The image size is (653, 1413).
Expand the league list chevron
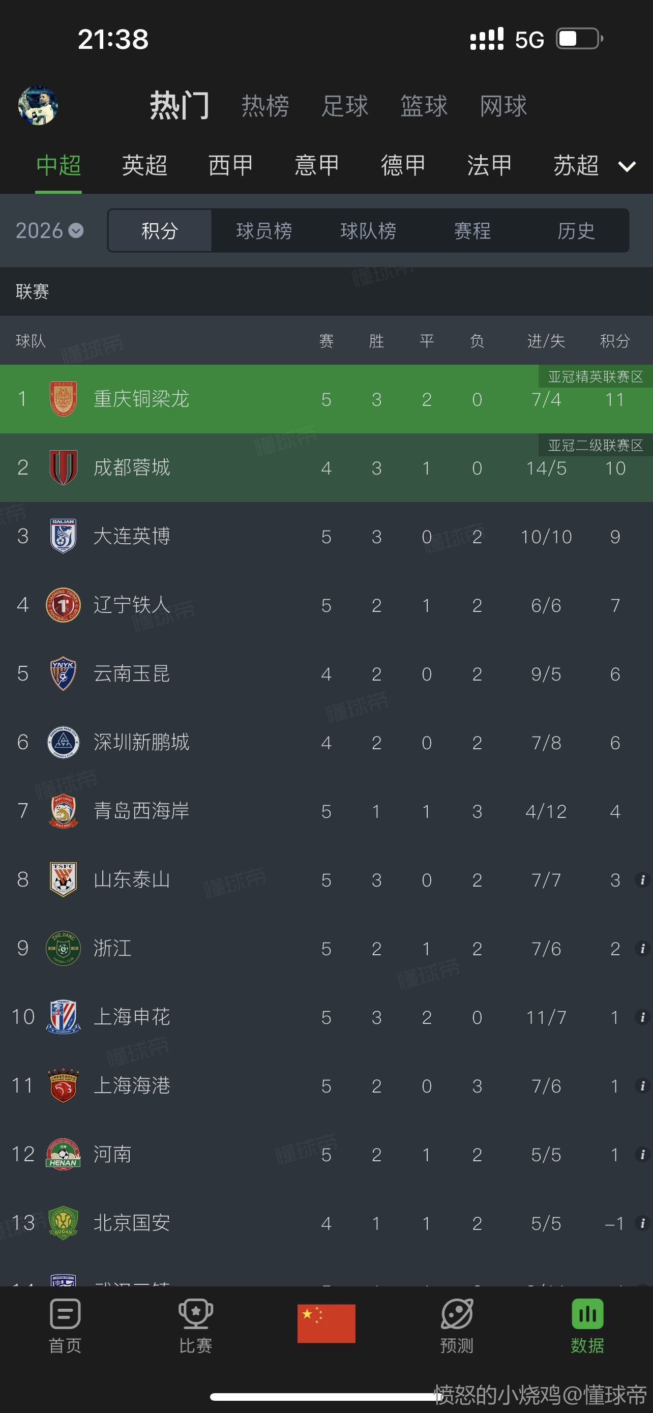627,166
